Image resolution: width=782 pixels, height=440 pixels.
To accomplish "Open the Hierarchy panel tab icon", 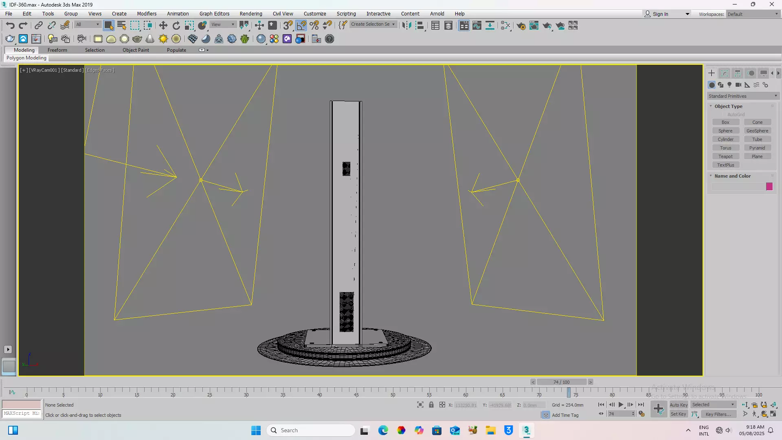I will 738,73.
